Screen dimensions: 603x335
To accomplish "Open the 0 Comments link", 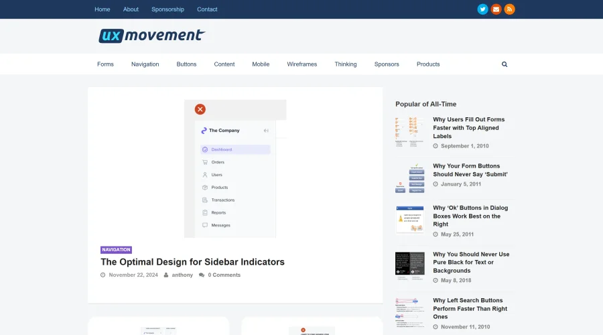I will tap(224, 275).
